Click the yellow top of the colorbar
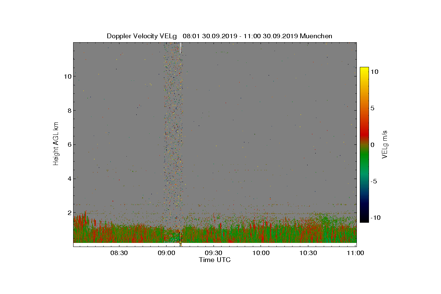This screenshot has height=294, width=441. click(364, 69)
